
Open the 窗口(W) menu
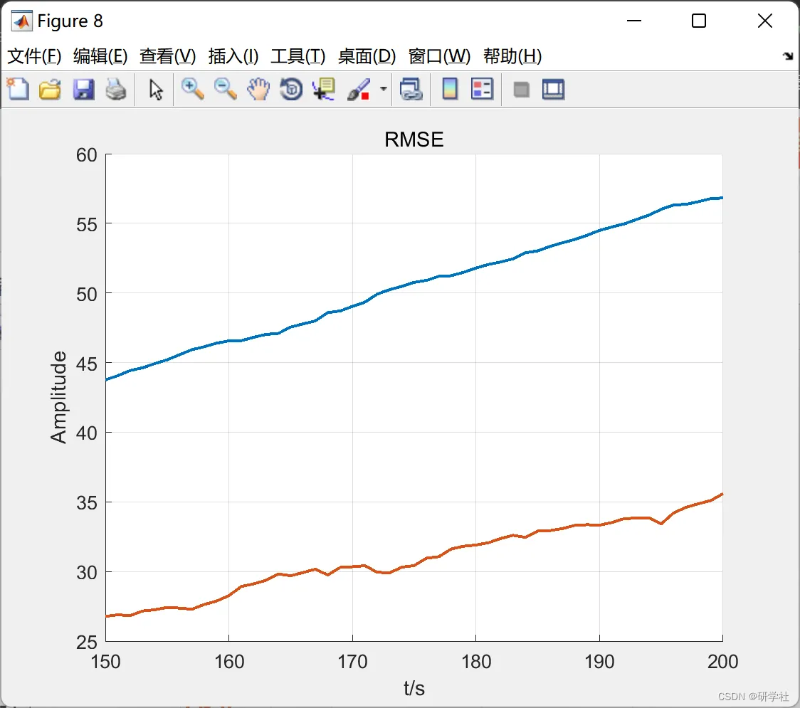coord(439,56)
